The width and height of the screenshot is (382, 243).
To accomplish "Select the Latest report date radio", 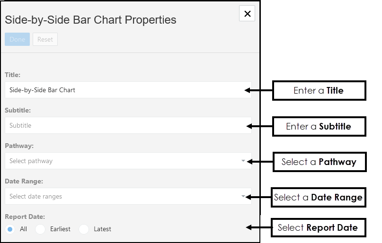I will [x=84, y=229].
